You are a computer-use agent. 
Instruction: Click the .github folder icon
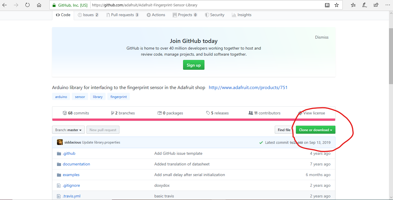coord(59,153)
